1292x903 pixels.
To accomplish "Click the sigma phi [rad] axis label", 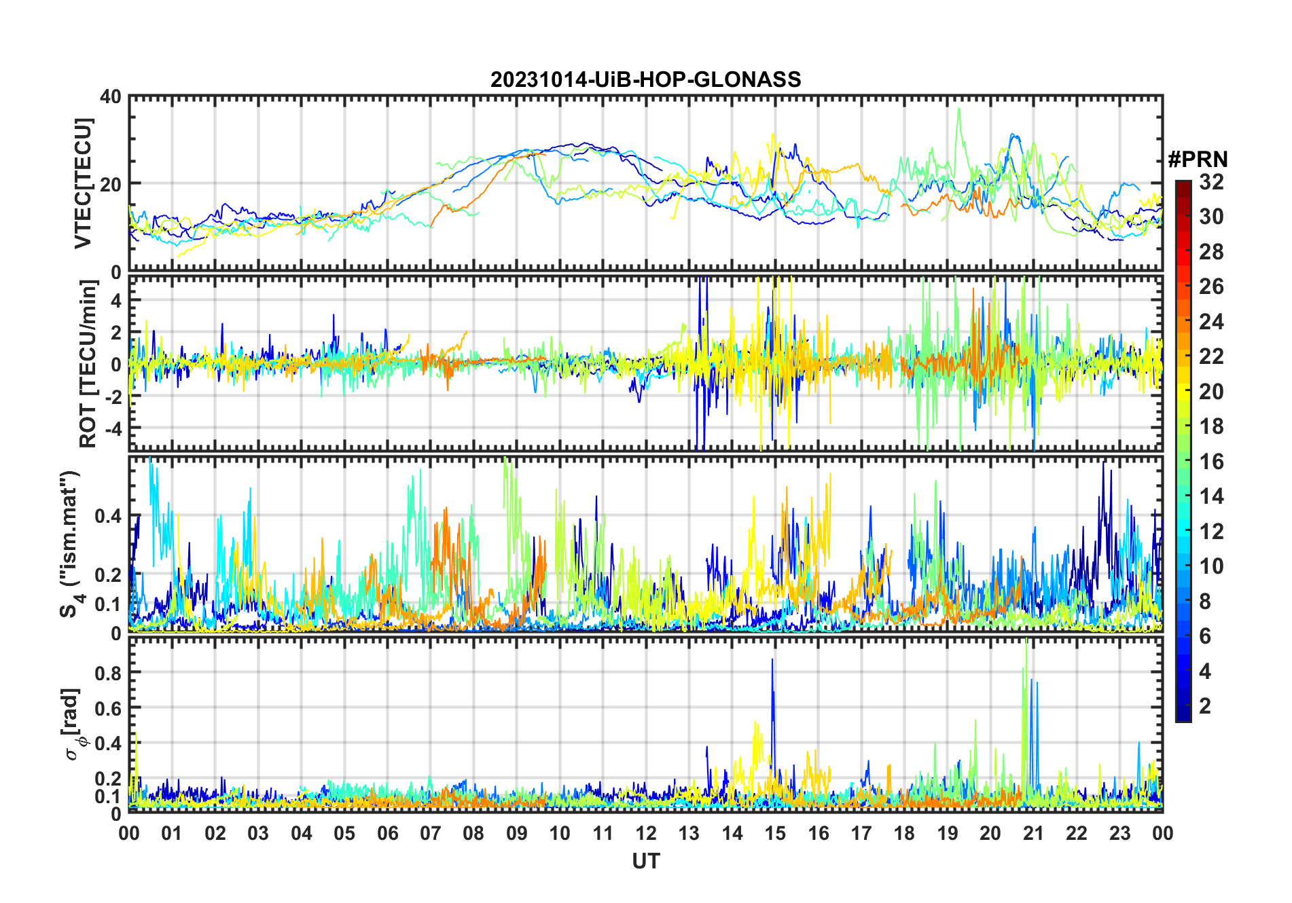I will 72,724.
